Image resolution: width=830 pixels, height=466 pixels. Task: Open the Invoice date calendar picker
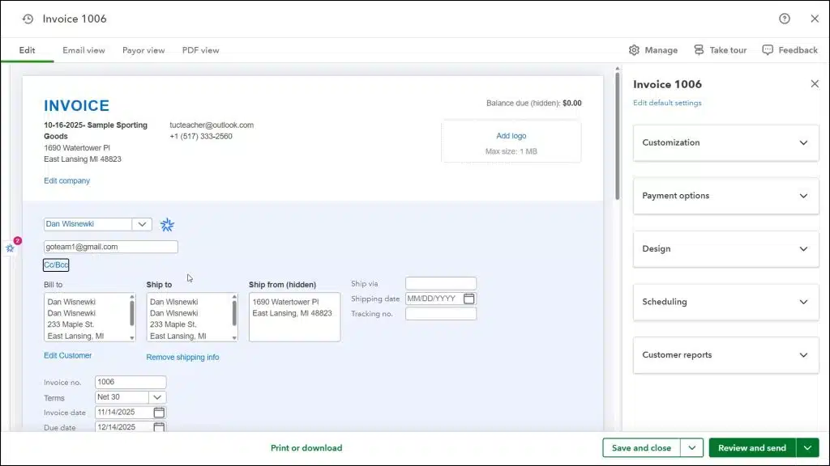tap(159, 412)
